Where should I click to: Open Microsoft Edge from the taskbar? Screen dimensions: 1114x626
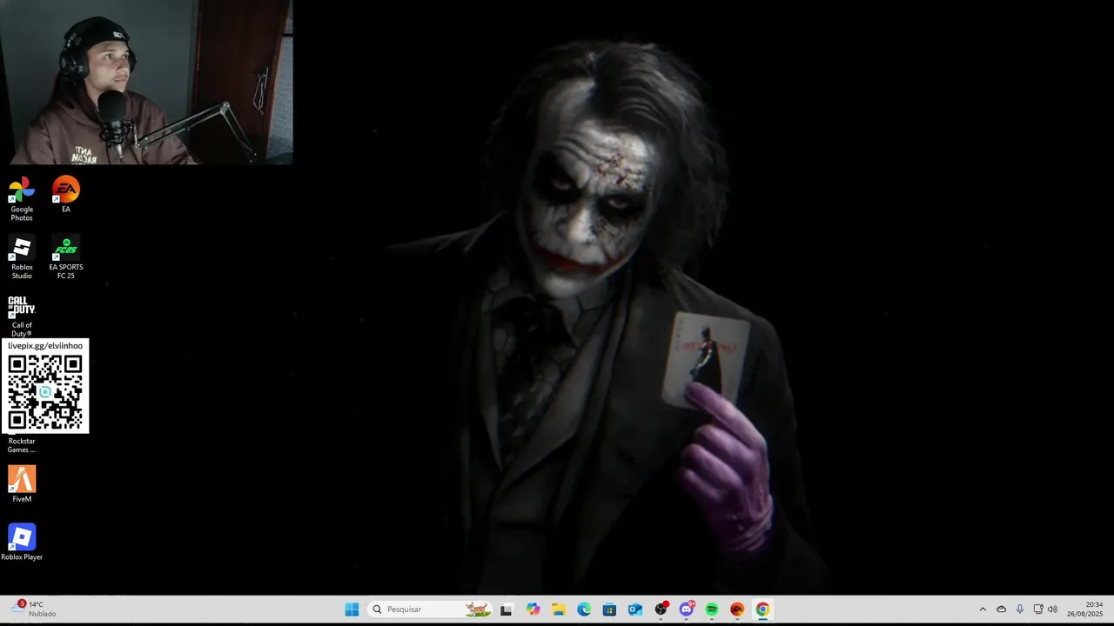point(584,609)
